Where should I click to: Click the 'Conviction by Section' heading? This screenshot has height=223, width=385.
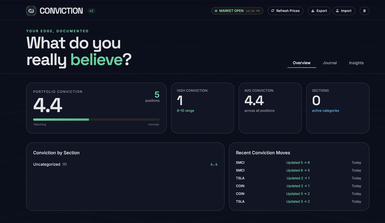coord(56,153)
